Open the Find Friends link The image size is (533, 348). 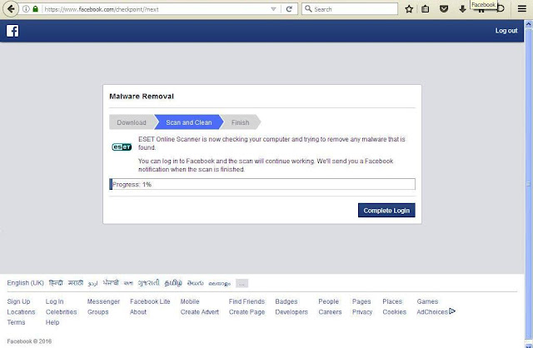tap(247, 301)
